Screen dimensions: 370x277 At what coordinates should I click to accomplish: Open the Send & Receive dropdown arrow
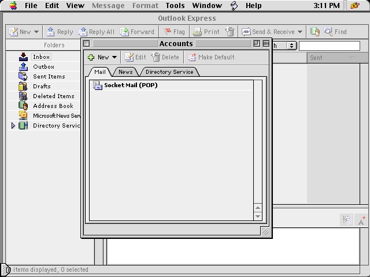click(x=300, y=32)
